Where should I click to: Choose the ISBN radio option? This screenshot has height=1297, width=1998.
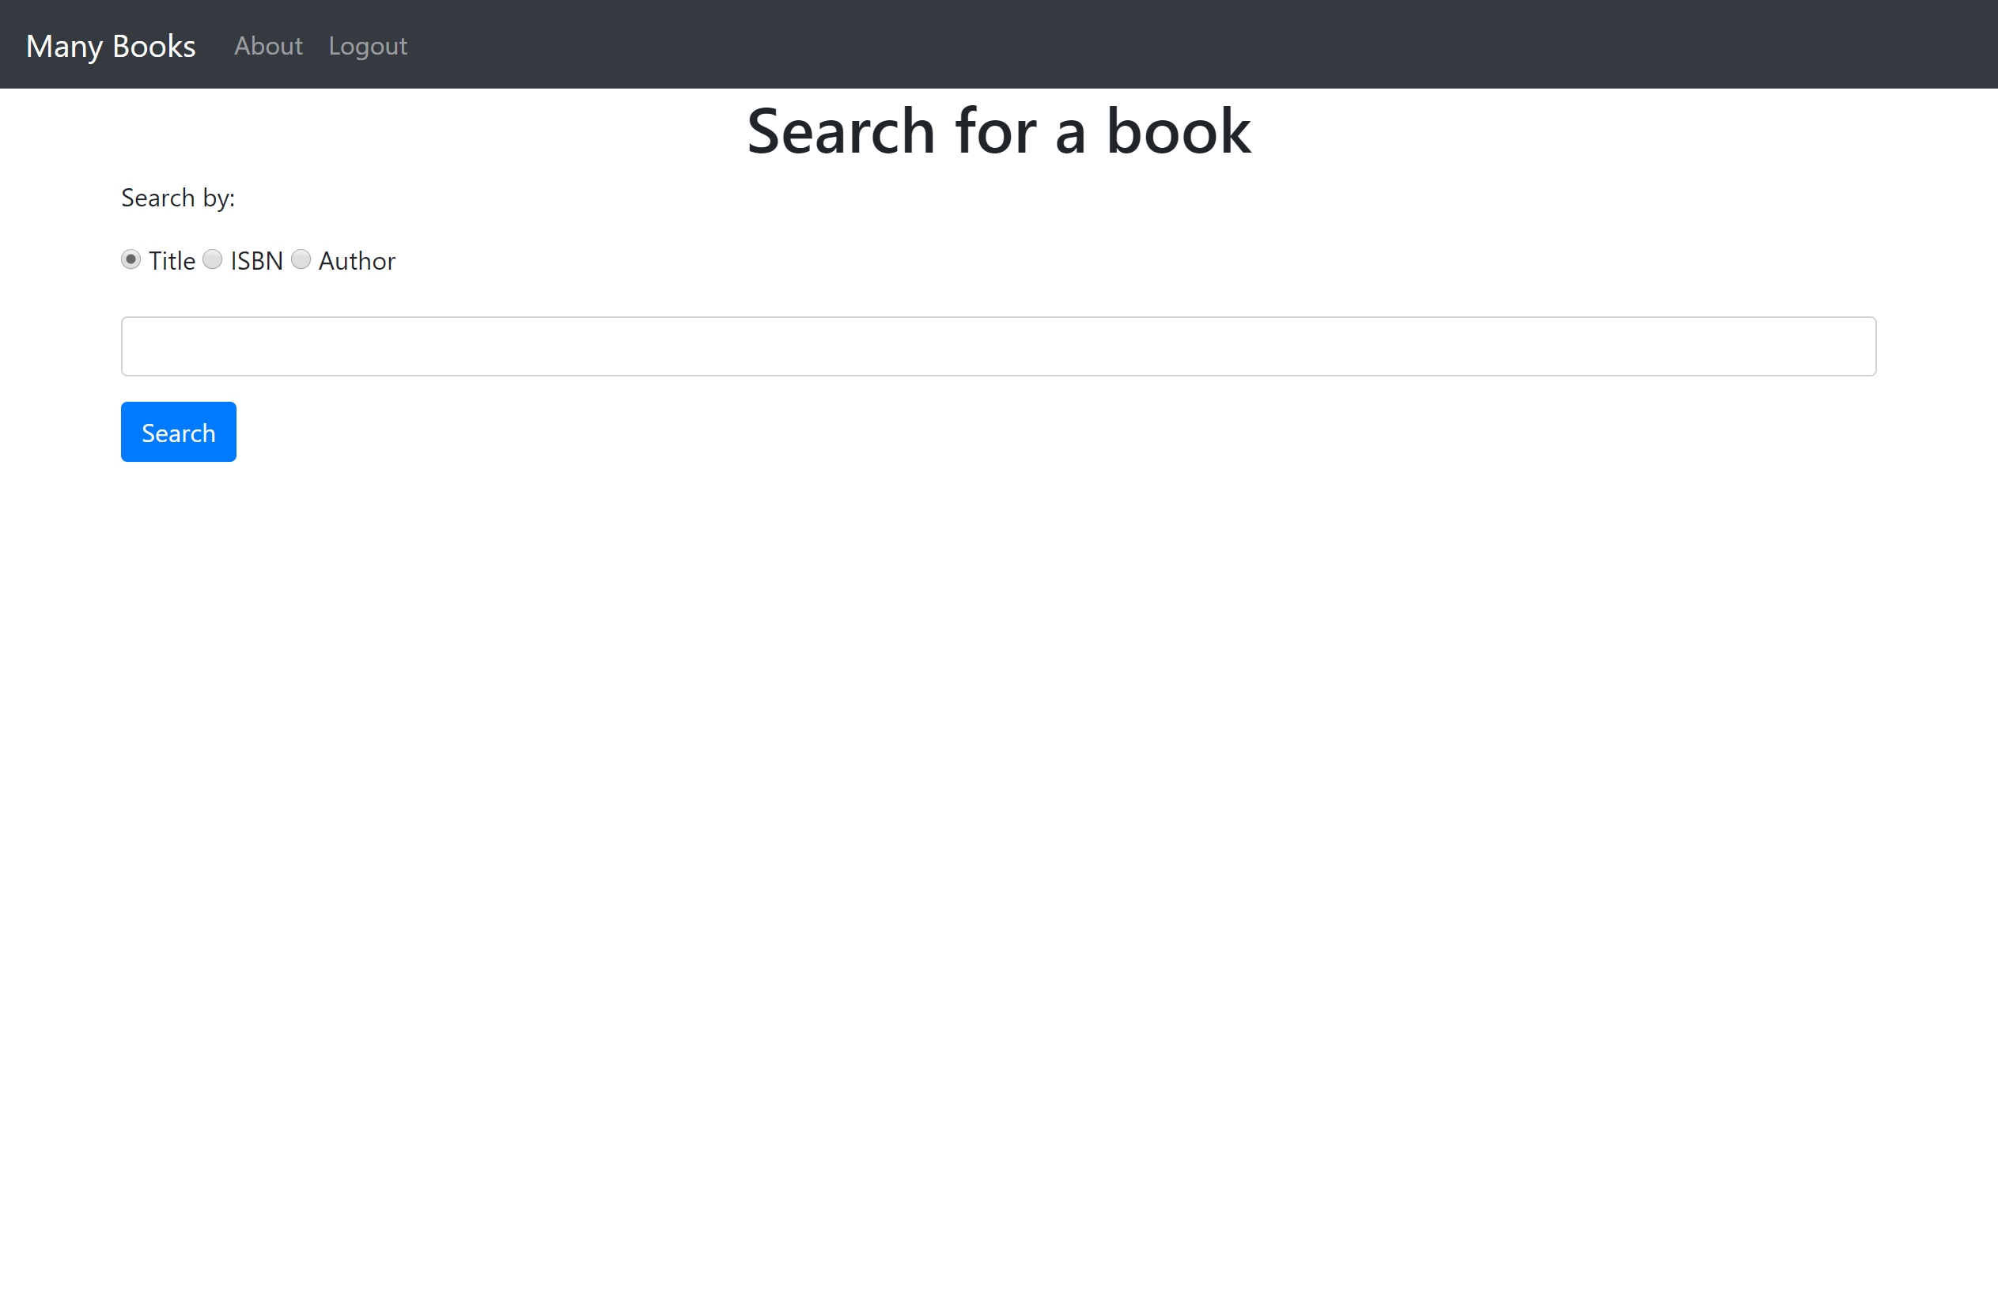pyautogui.click(x=213, y=259)
